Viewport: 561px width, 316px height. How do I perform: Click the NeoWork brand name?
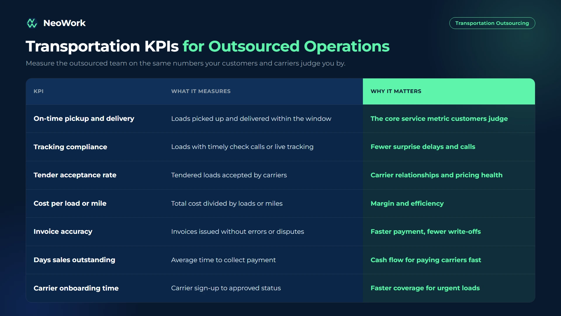coord(64,23)
